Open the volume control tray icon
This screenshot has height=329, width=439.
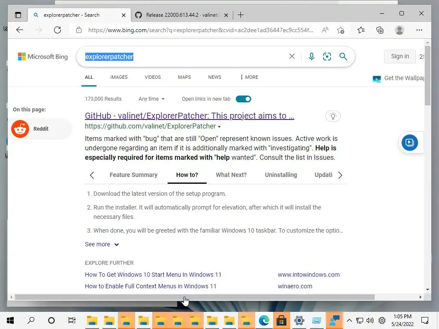370,320
